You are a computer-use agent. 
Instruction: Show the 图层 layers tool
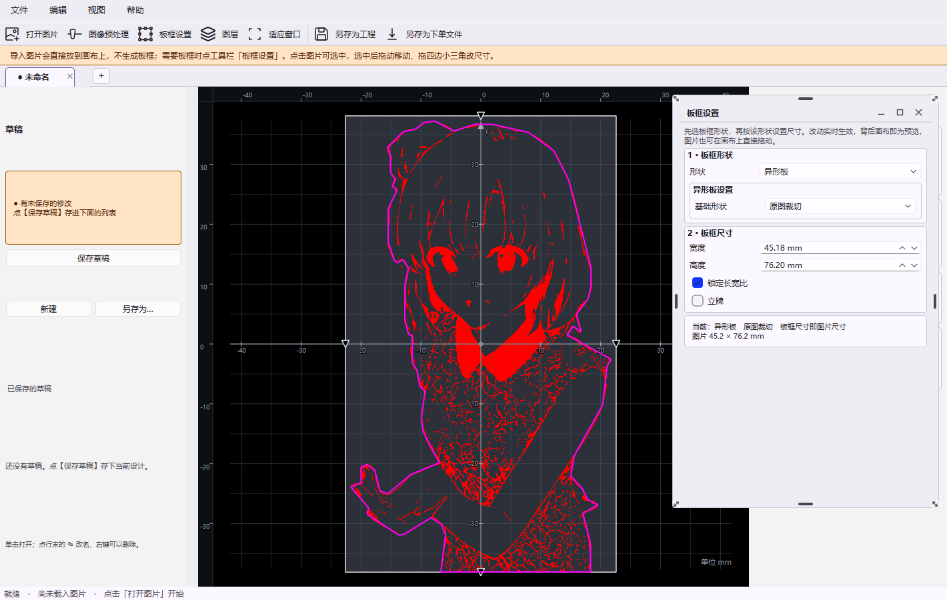click(219, 34)
